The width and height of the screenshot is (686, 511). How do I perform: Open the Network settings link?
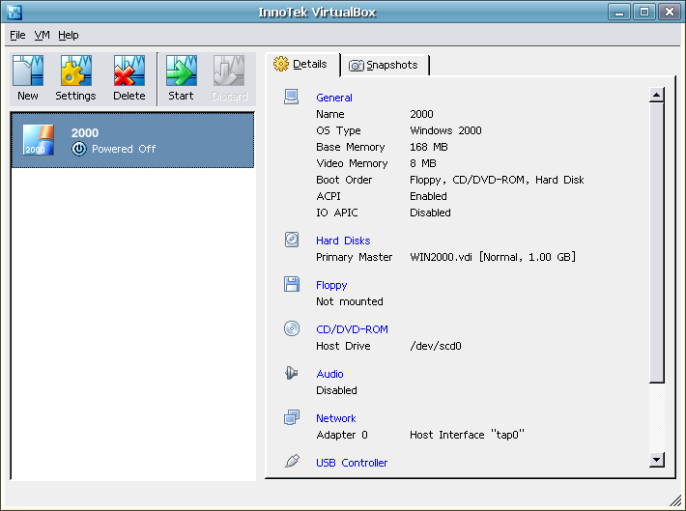coord(336,418)
